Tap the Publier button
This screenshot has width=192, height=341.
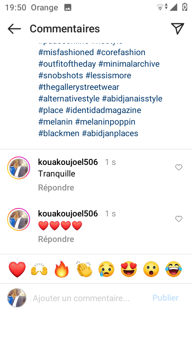pyautogui.click(x=166, y=298)
